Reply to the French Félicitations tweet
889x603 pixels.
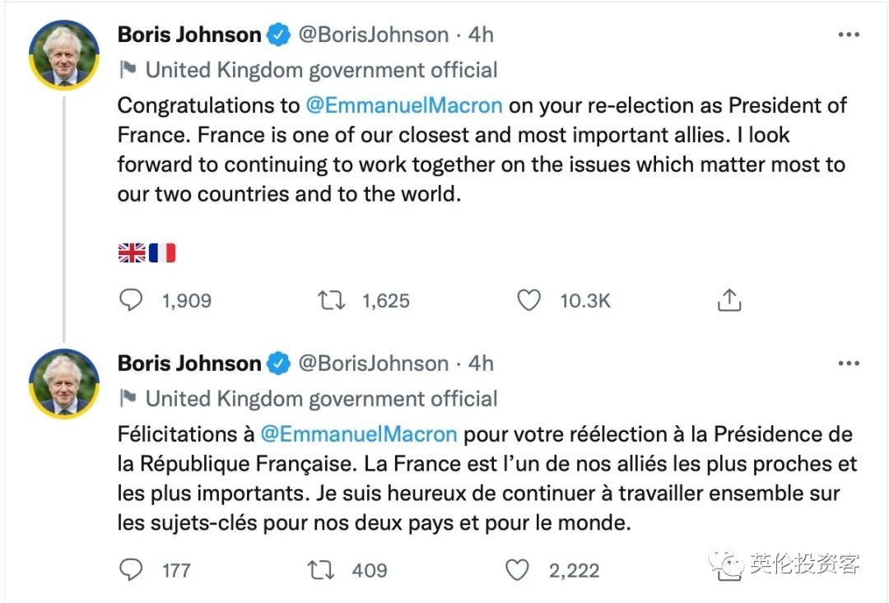point(132,569)
